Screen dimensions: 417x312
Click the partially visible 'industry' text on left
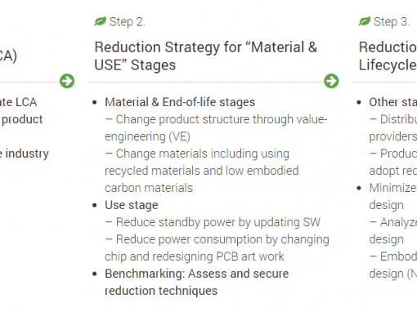point(27,154)
